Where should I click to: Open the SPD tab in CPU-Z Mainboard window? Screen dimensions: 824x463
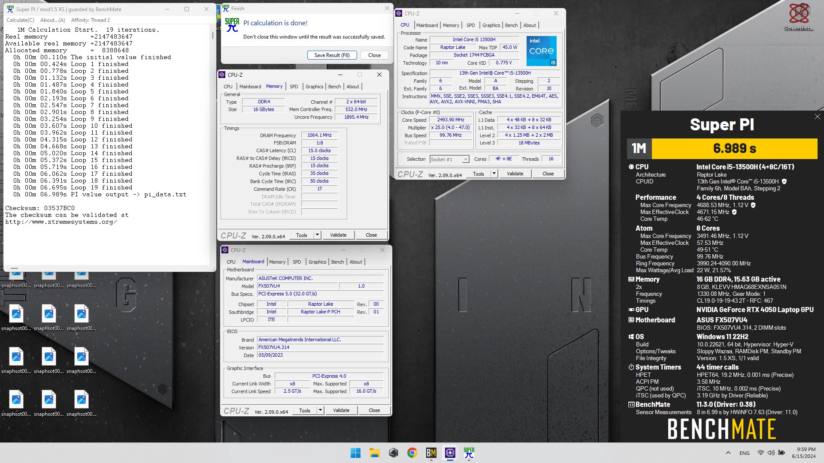click(x=297, y=262)
